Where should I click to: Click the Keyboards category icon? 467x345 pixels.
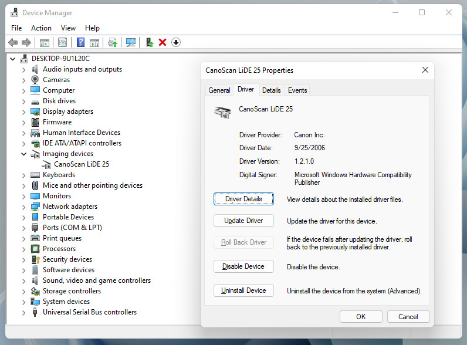[35, 175]
